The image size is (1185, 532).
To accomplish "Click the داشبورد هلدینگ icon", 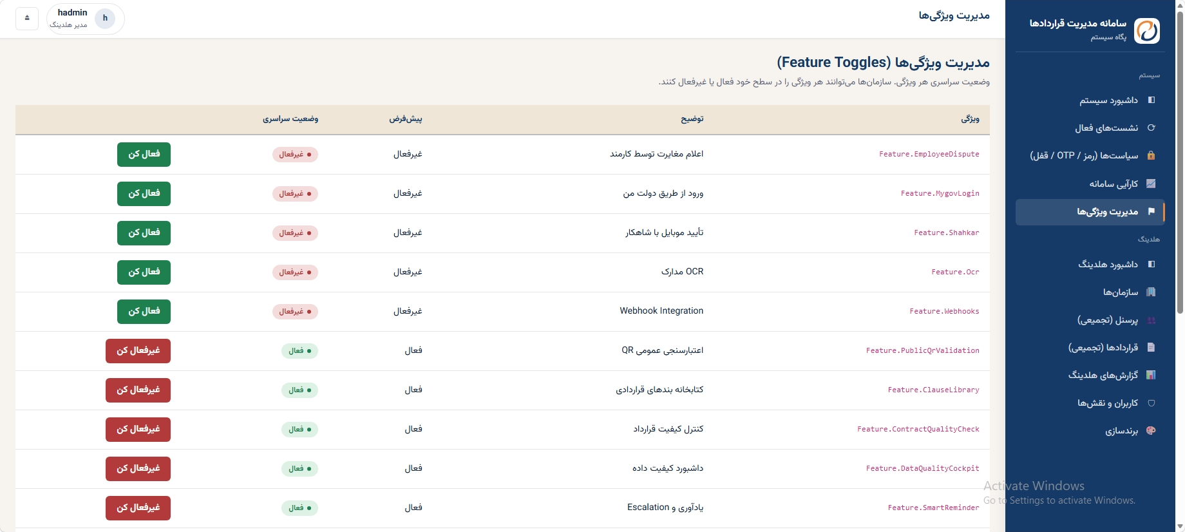I will click(1152, 264).
